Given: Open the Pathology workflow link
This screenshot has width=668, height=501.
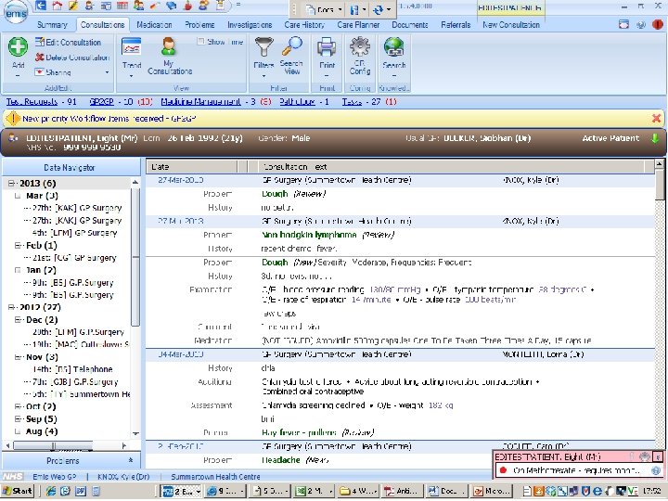Looking at the screenshot, I should coord(297,102).
